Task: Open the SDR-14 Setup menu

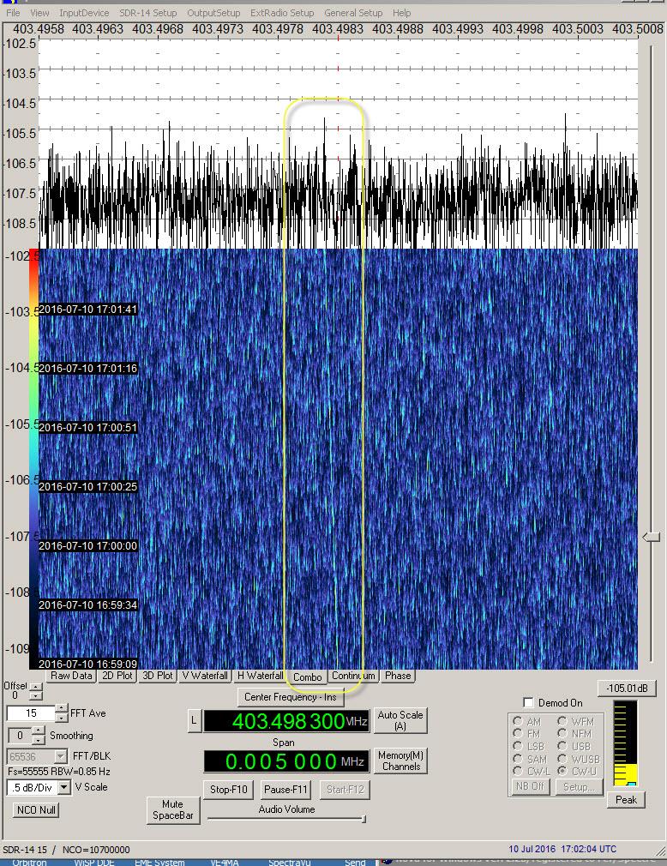Action: [x=148, y=12]
